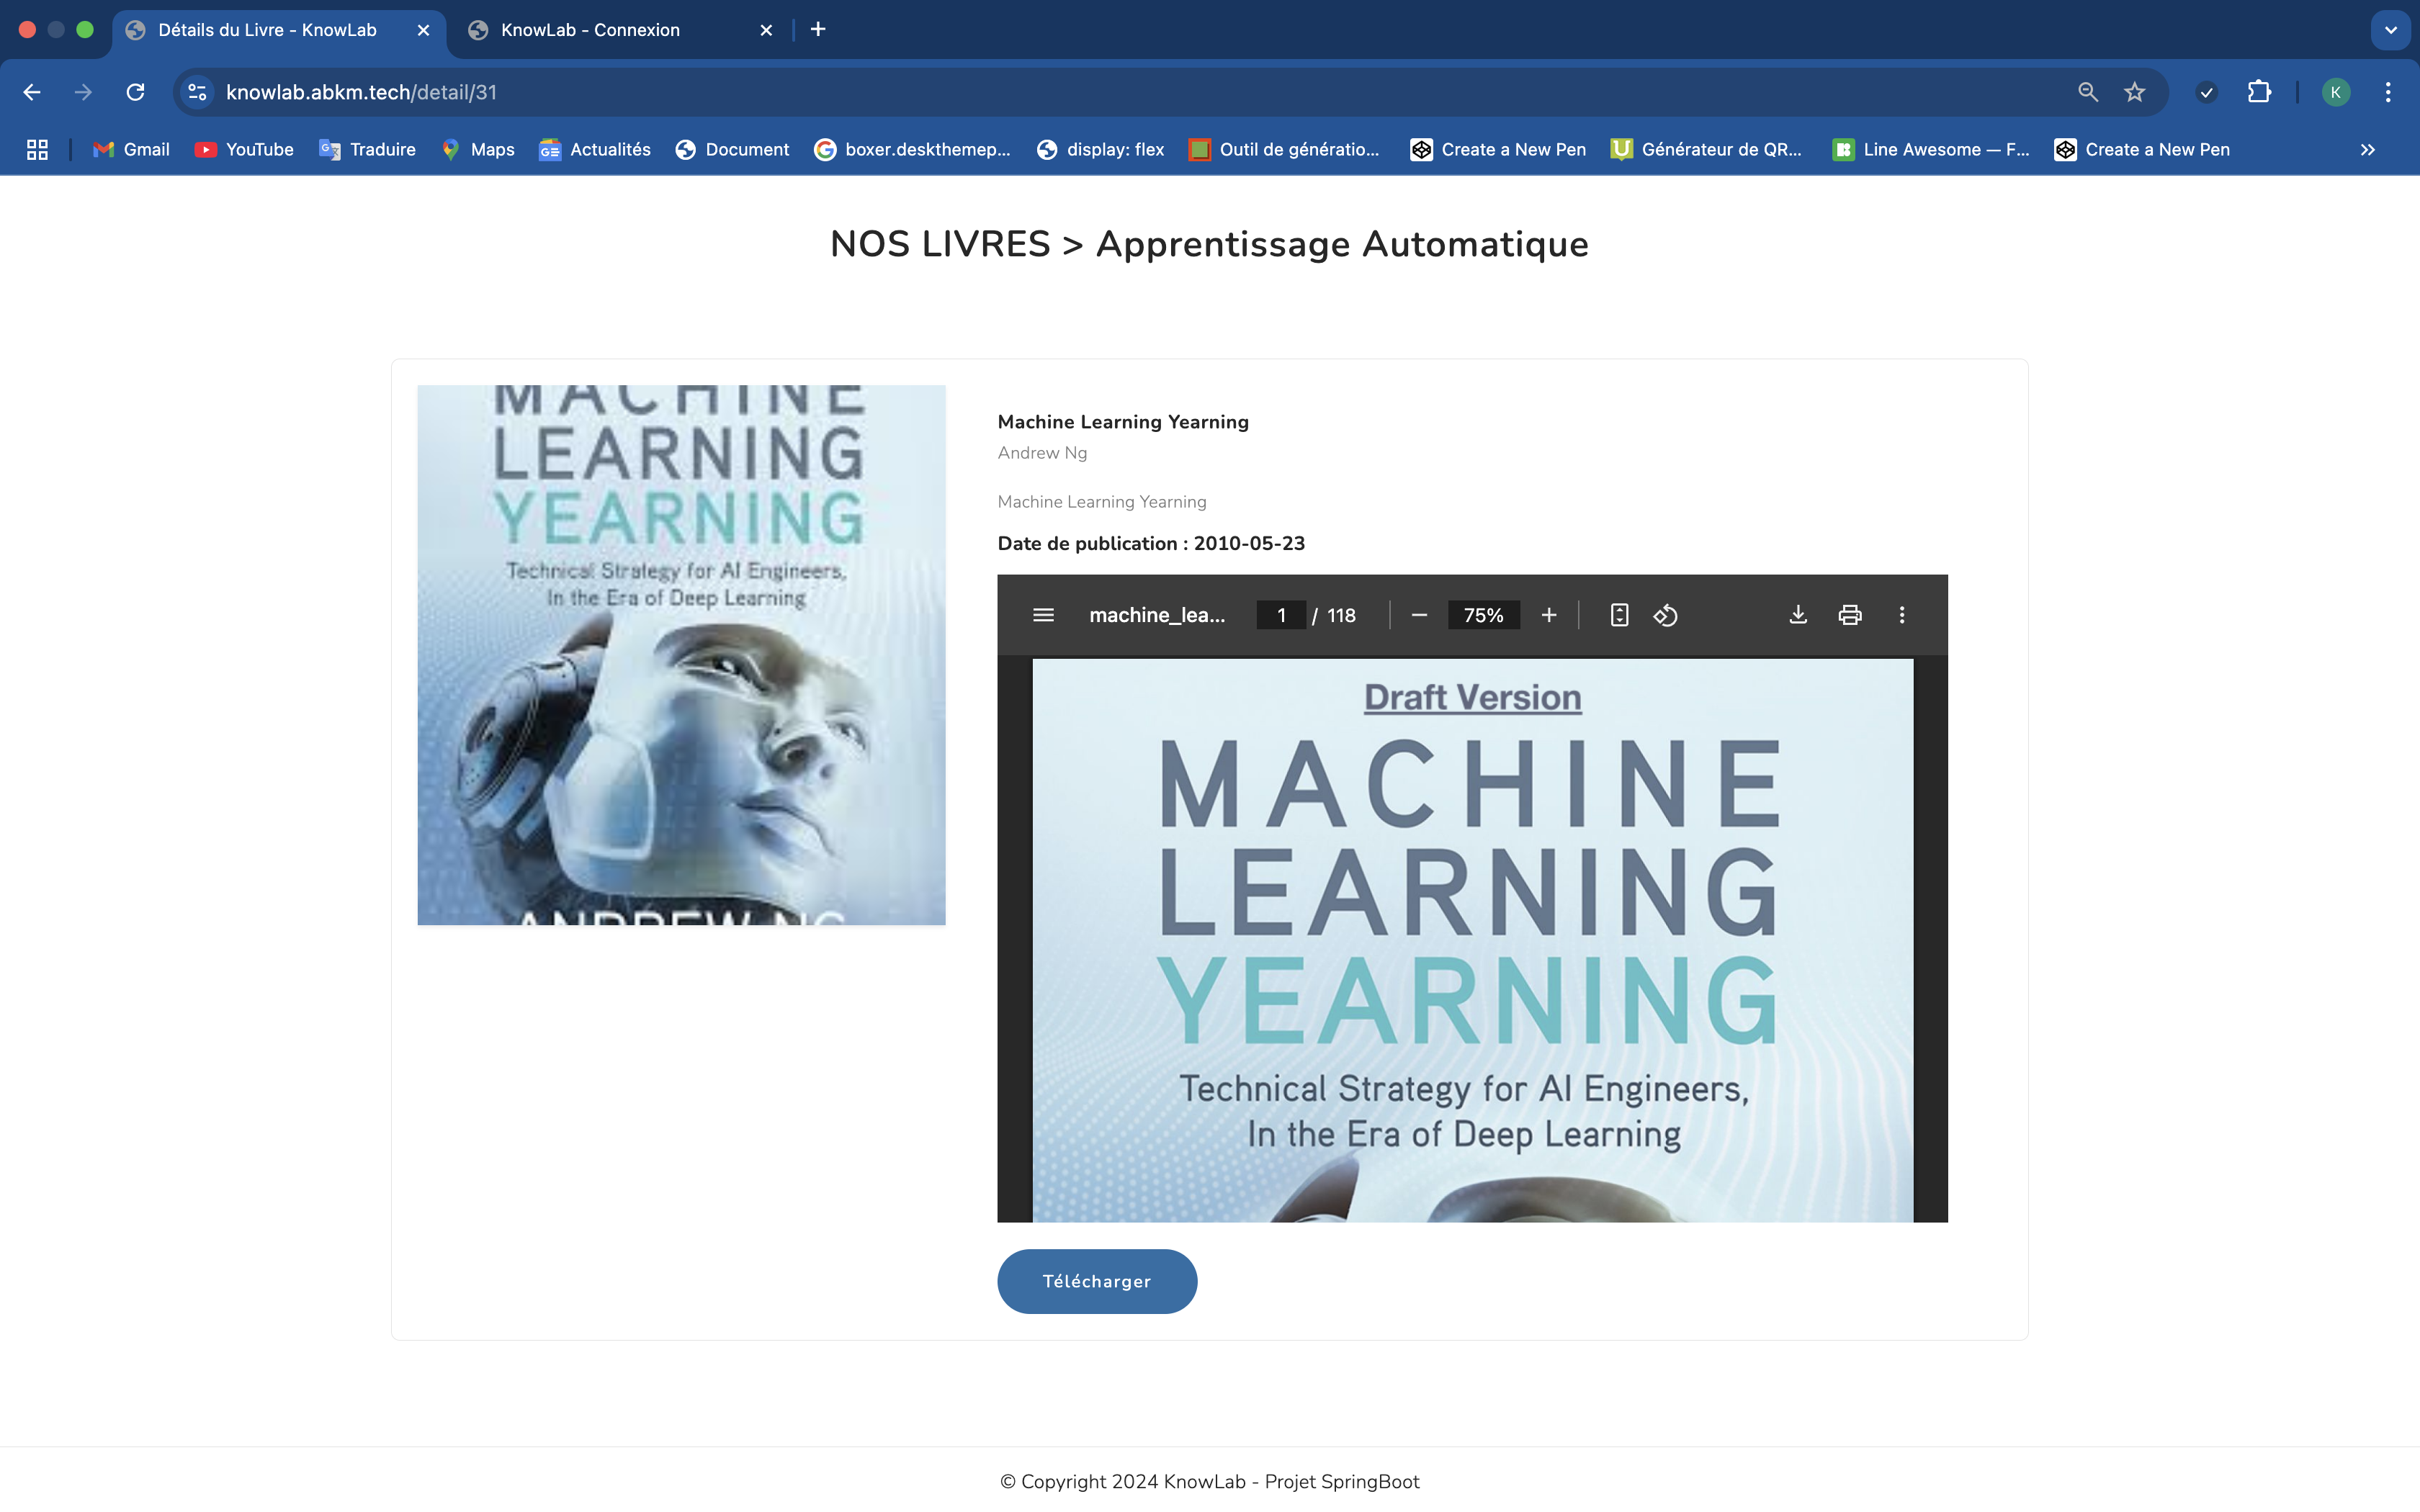
Task: Open the boxer.deskthemep... bookmark
Action: [x=913, y=149]
